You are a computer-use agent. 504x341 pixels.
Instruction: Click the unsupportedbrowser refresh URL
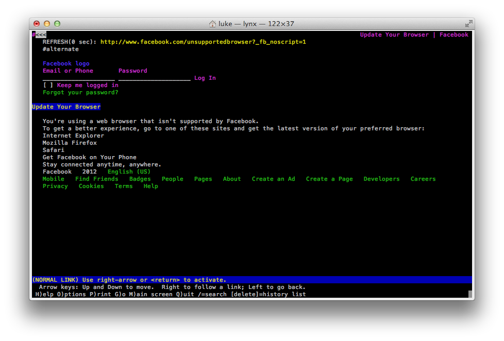pos(203,42)
